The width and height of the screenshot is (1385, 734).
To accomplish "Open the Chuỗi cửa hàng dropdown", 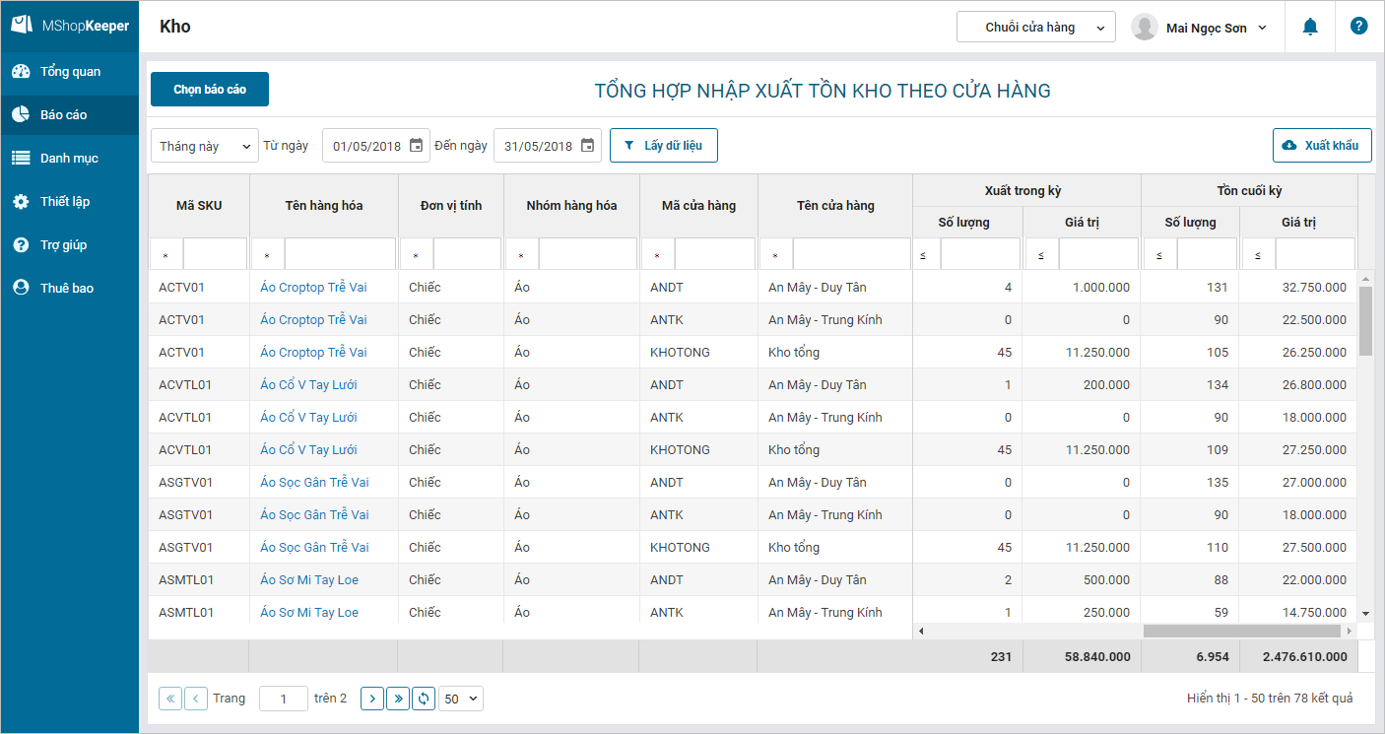I will [x=1035, y=28].
